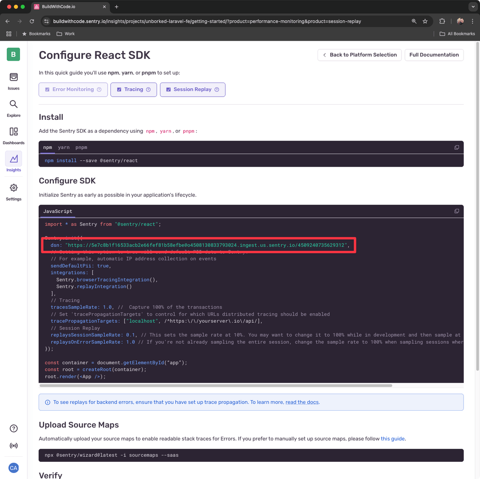This screenshot has height=479, width=480.
Task: Open browser extensions puzzle icon
Action: pyautogui.click(x=442, y=21)
